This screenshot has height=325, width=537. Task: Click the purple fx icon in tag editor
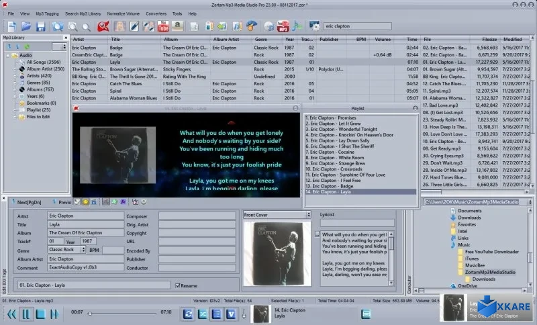(x=123, y=202)
